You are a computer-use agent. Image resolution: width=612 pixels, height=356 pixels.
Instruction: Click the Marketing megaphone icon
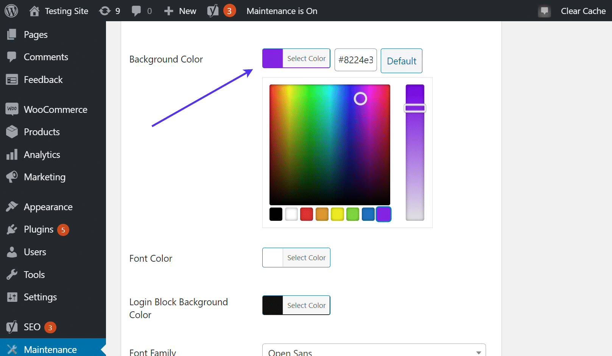[12, 177]
